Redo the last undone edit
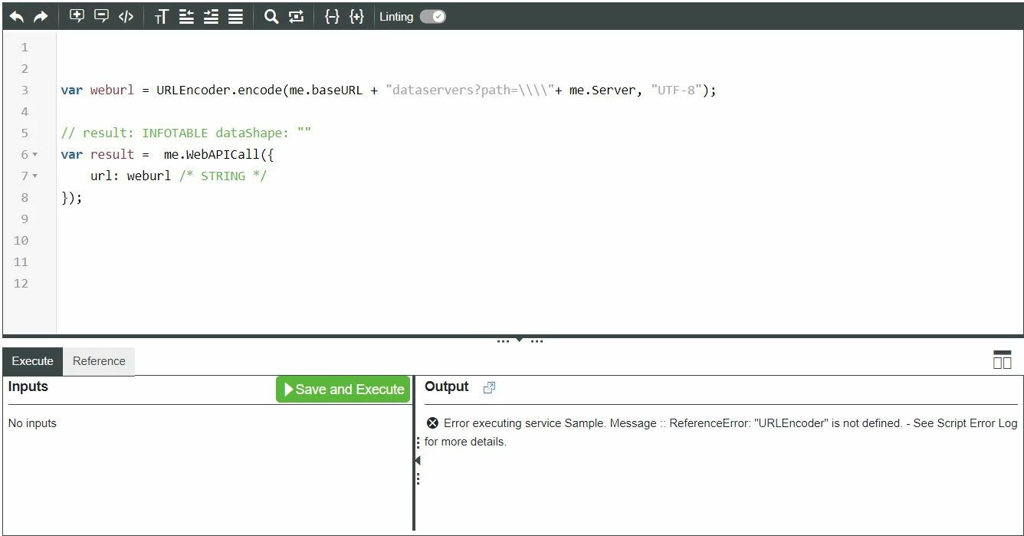Image resolution: width=1024 pixels, height=536 pixels. click(41, 17)
